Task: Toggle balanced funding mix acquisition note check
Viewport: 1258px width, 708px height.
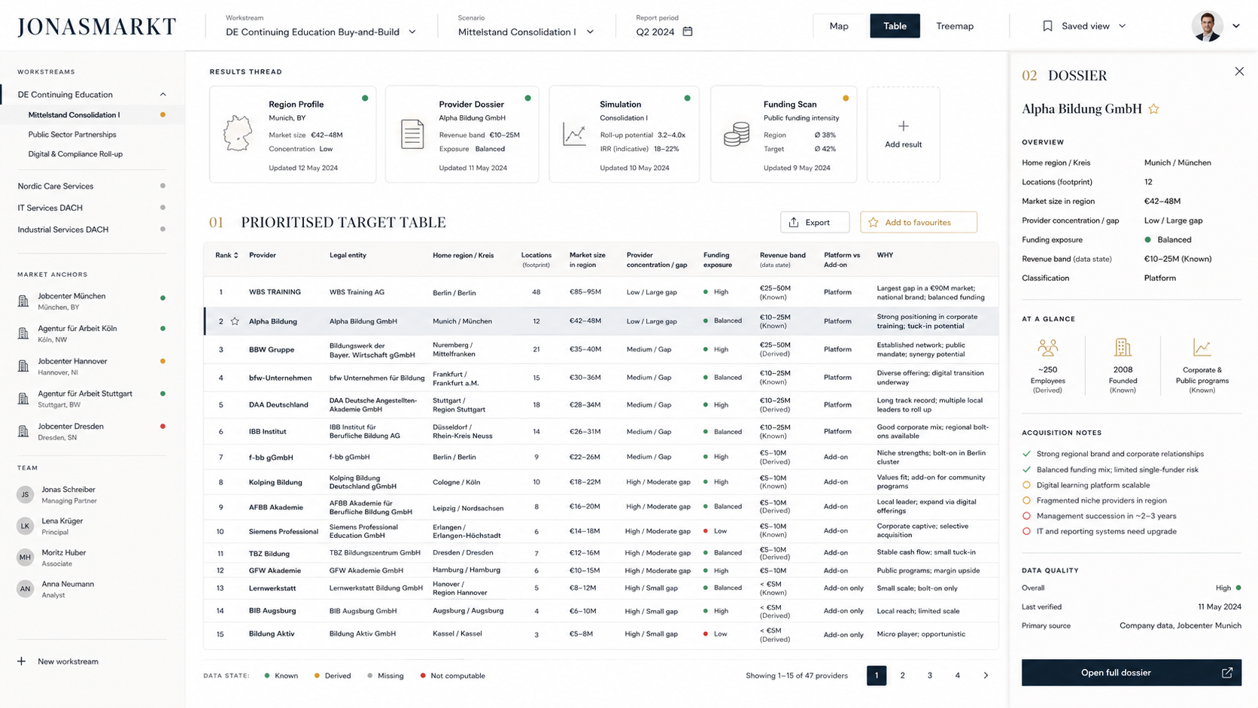Action: [1026, 469]
